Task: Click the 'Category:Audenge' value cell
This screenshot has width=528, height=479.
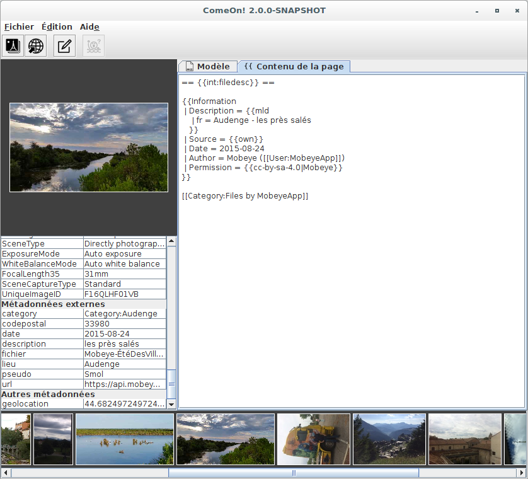Action: click(125, 314)
